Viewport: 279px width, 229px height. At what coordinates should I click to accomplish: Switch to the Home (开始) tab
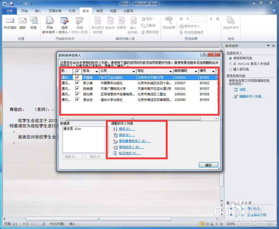click(24, 11)
